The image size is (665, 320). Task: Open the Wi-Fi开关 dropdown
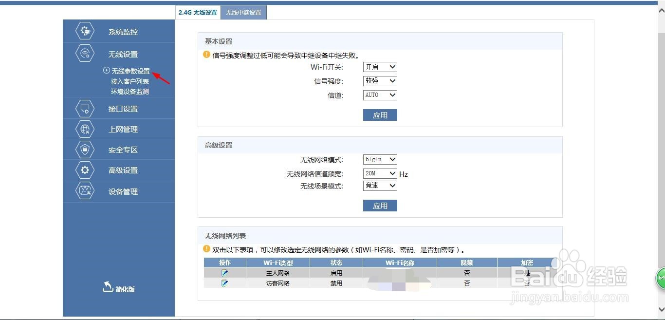tap(380, 67)
